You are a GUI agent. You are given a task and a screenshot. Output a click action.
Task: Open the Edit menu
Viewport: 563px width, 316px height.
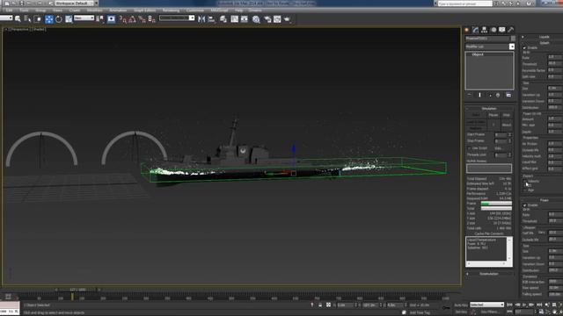click(9, 11)
